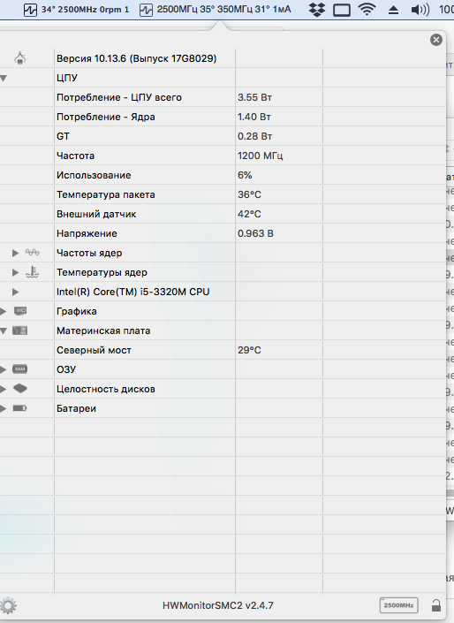Click the Материнская плата label
The image size is (454, 623).
pos(103,331)
